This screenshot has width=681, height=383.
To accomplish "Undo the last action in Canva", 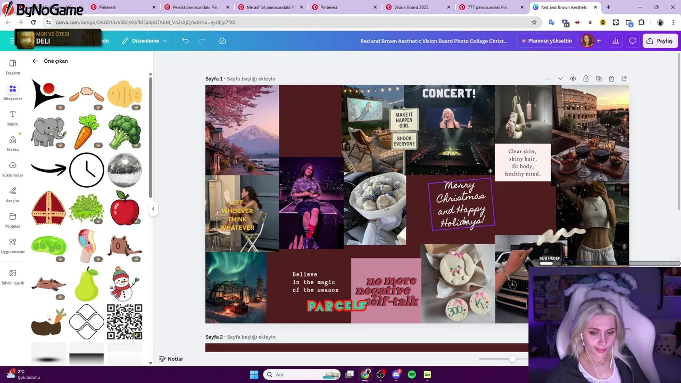I will coord(185,41).
